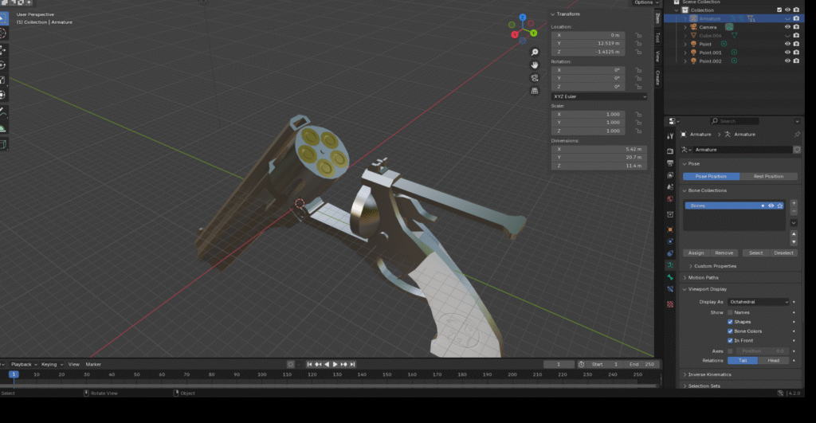Click the Rest Position button

pos(769,176)
